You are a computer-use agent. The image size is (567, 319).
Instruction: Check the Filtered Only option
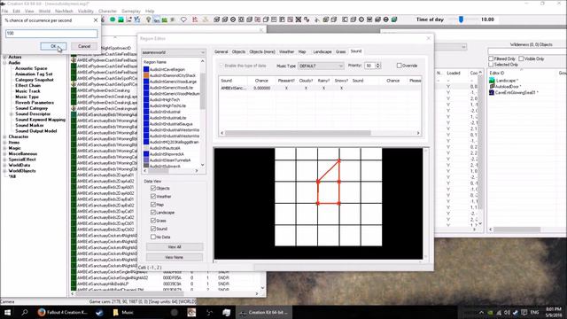point(491,58)
